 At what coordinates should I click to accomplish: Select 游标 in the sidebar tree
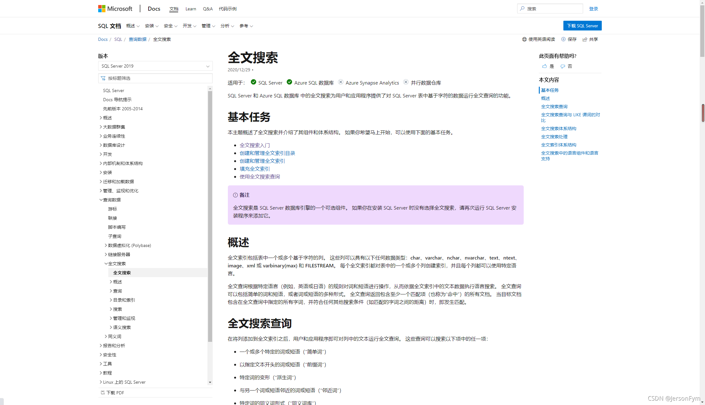pyautogui.click(x=112, y=209)
